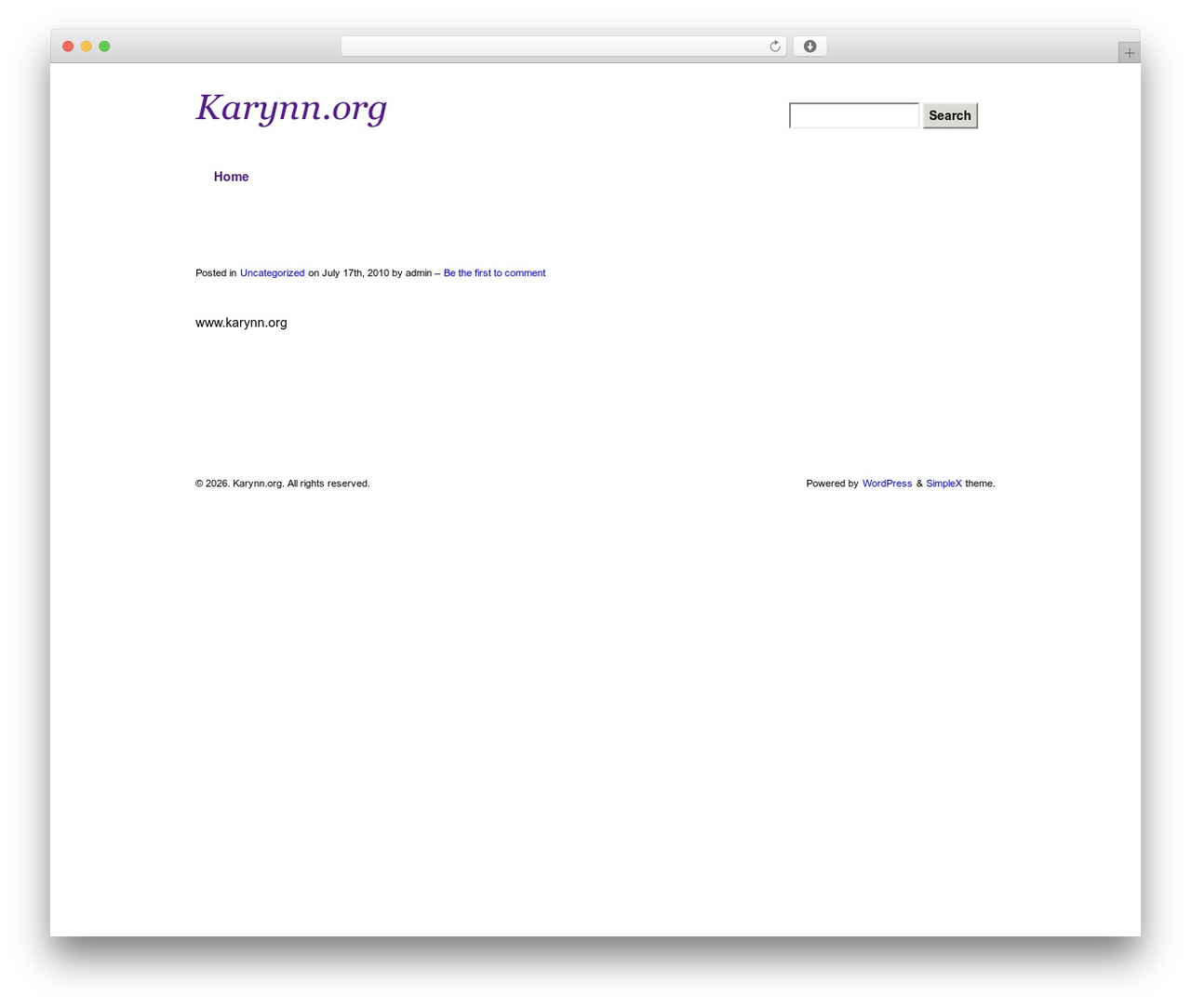Open the Home menu item

231,177
